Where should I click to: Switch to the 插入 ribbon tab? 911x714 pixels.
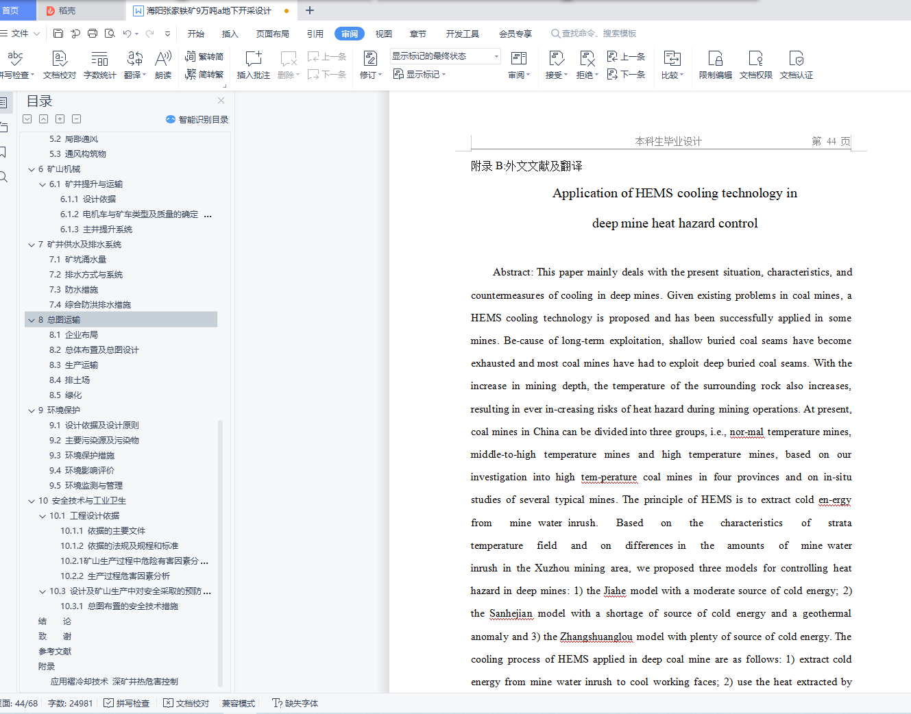[x=230, y=34]
